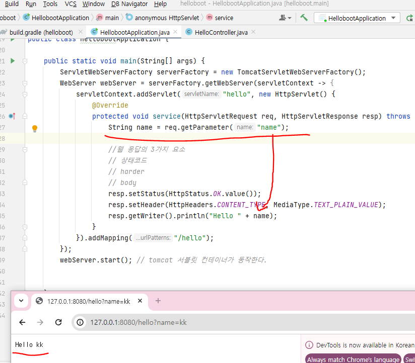Click the servletName parameter hint
Screen dimensions: 415x363
point(201,94)
